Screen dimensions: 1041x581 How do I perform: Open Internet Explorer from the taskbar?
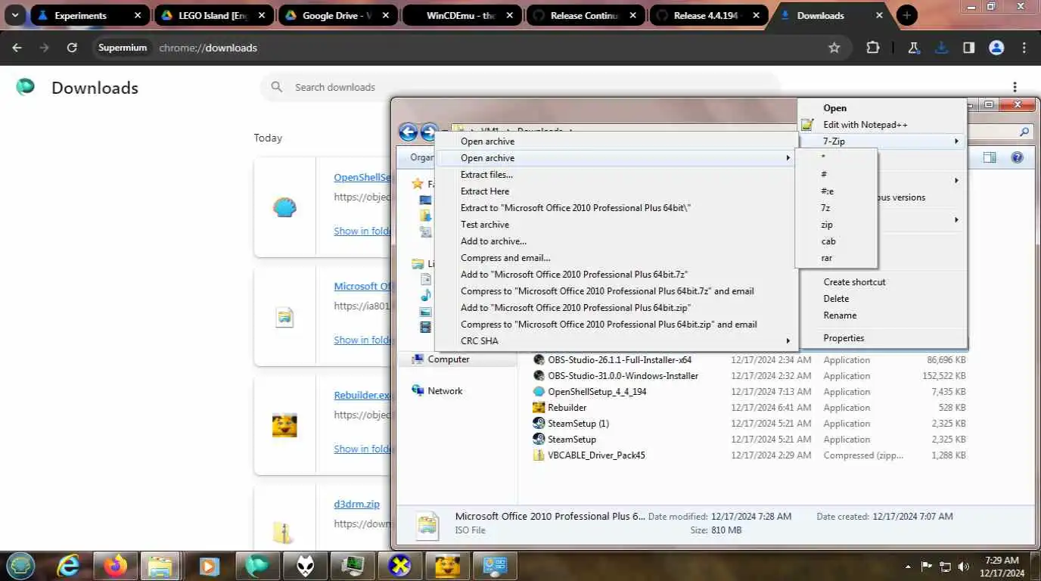68,565
